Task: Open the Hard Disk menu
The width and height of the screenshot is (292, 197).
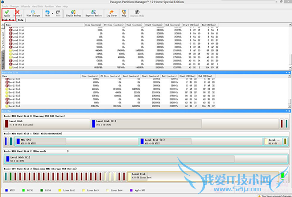Action: (x=37, y=6)
